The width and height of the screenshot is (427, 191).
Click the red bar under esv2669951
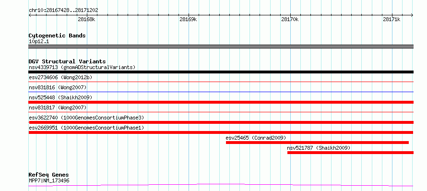pyautogui.click(x=221, y=132)
